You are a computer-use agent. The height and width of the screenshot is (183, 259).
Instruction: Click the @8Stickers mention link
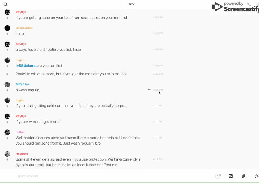[x=25, y=66]
